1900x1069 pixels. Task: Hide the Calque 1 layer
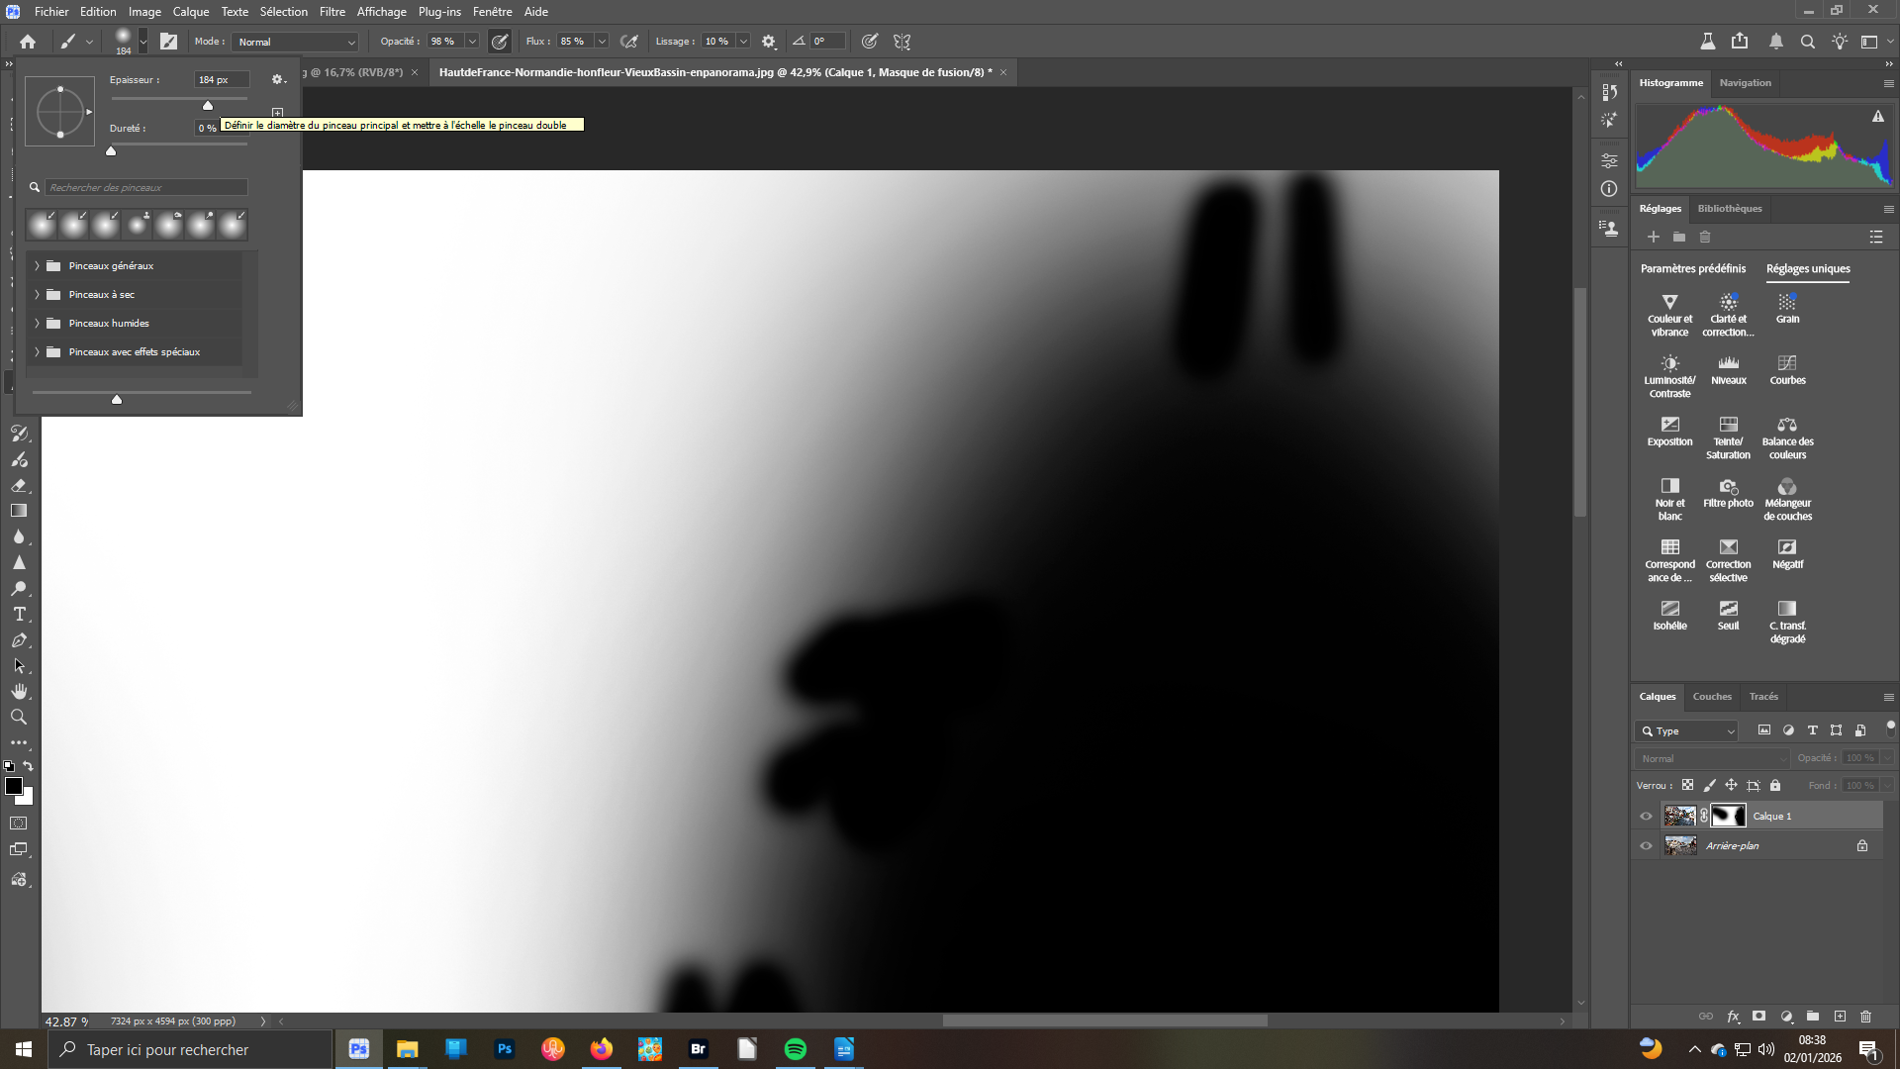tap(1647, 817)
